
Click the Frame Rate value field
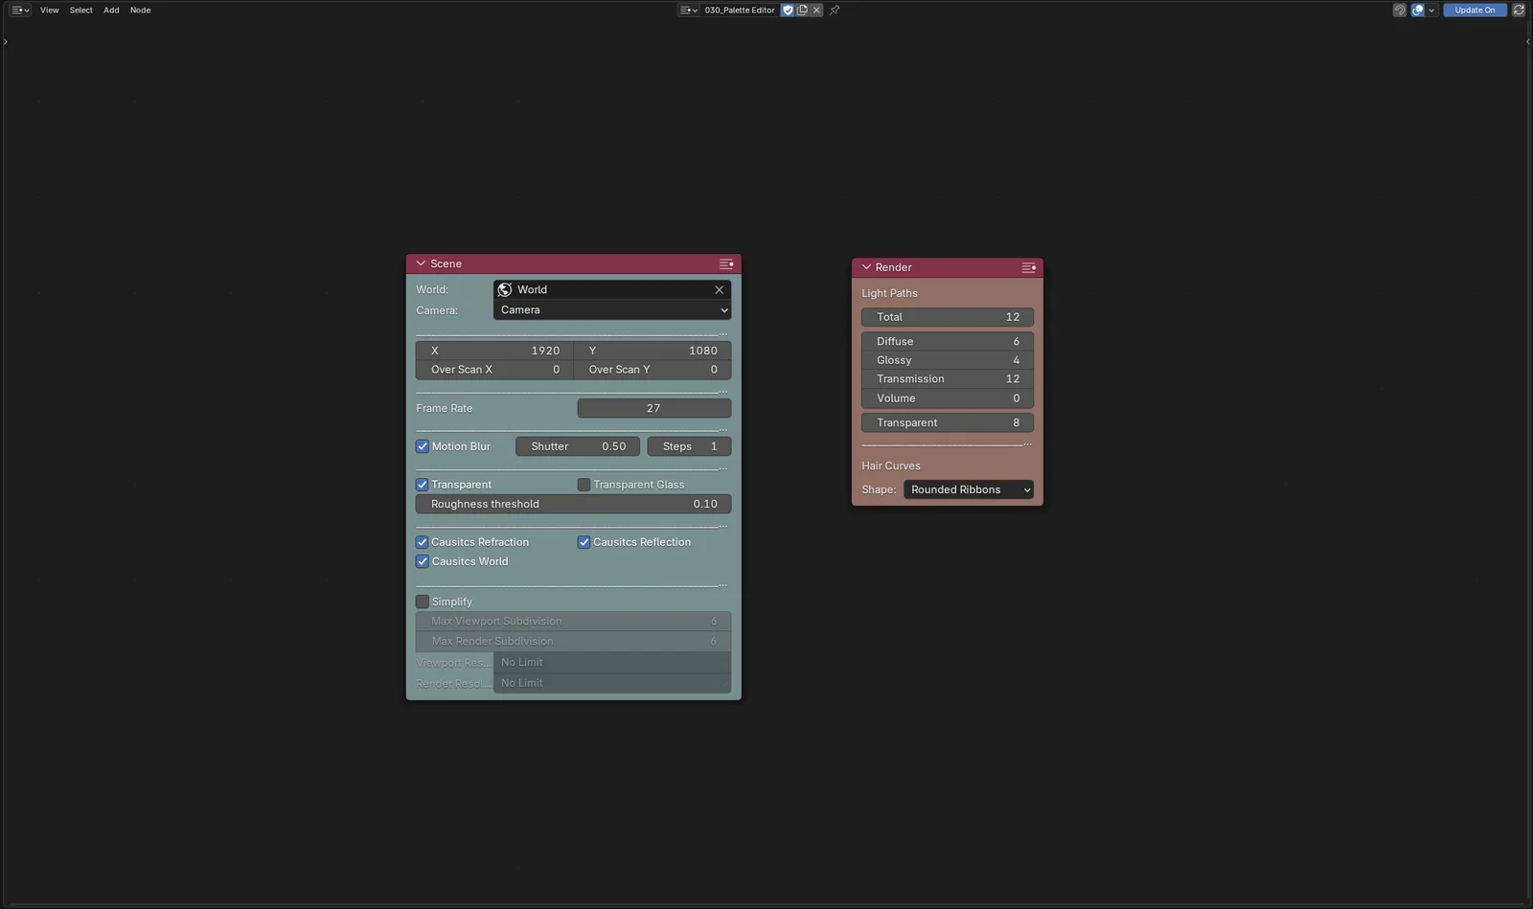(x=653, y=408)
